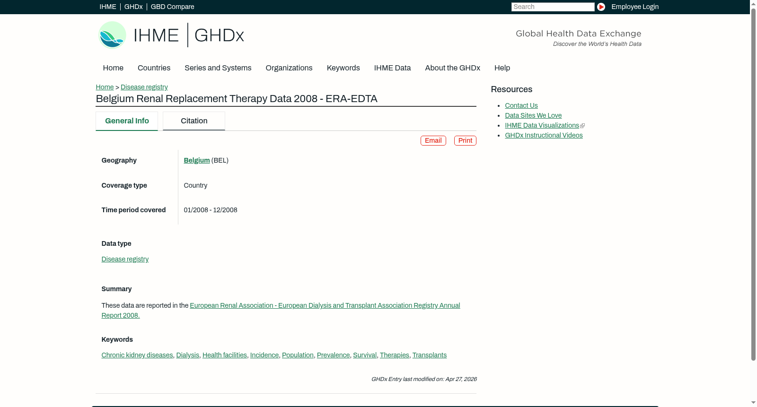Click the GHDx Entry last modified date text
This screenshot has width=757, height=407.
click(x=424, y=379)
